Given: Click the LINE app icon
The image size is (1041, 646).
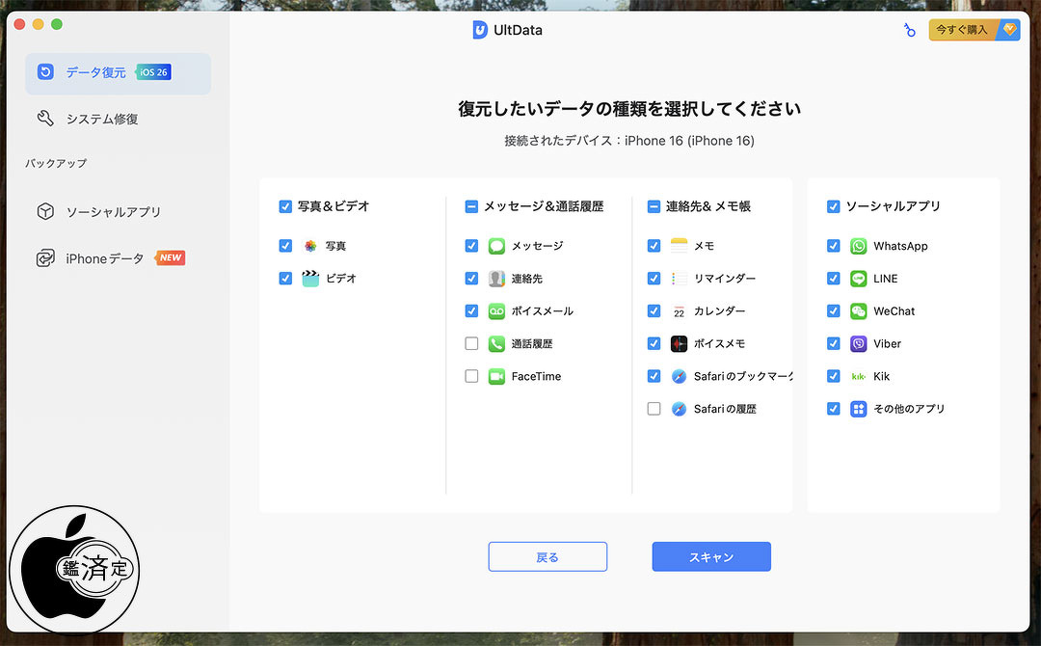Looking at the screenshot, I should [x=859, y=279].
